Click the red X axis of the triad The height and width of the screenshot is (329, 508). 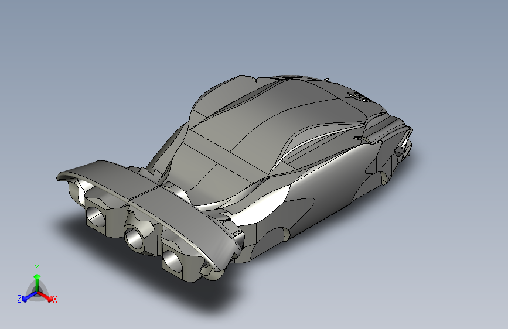(45, 296)
